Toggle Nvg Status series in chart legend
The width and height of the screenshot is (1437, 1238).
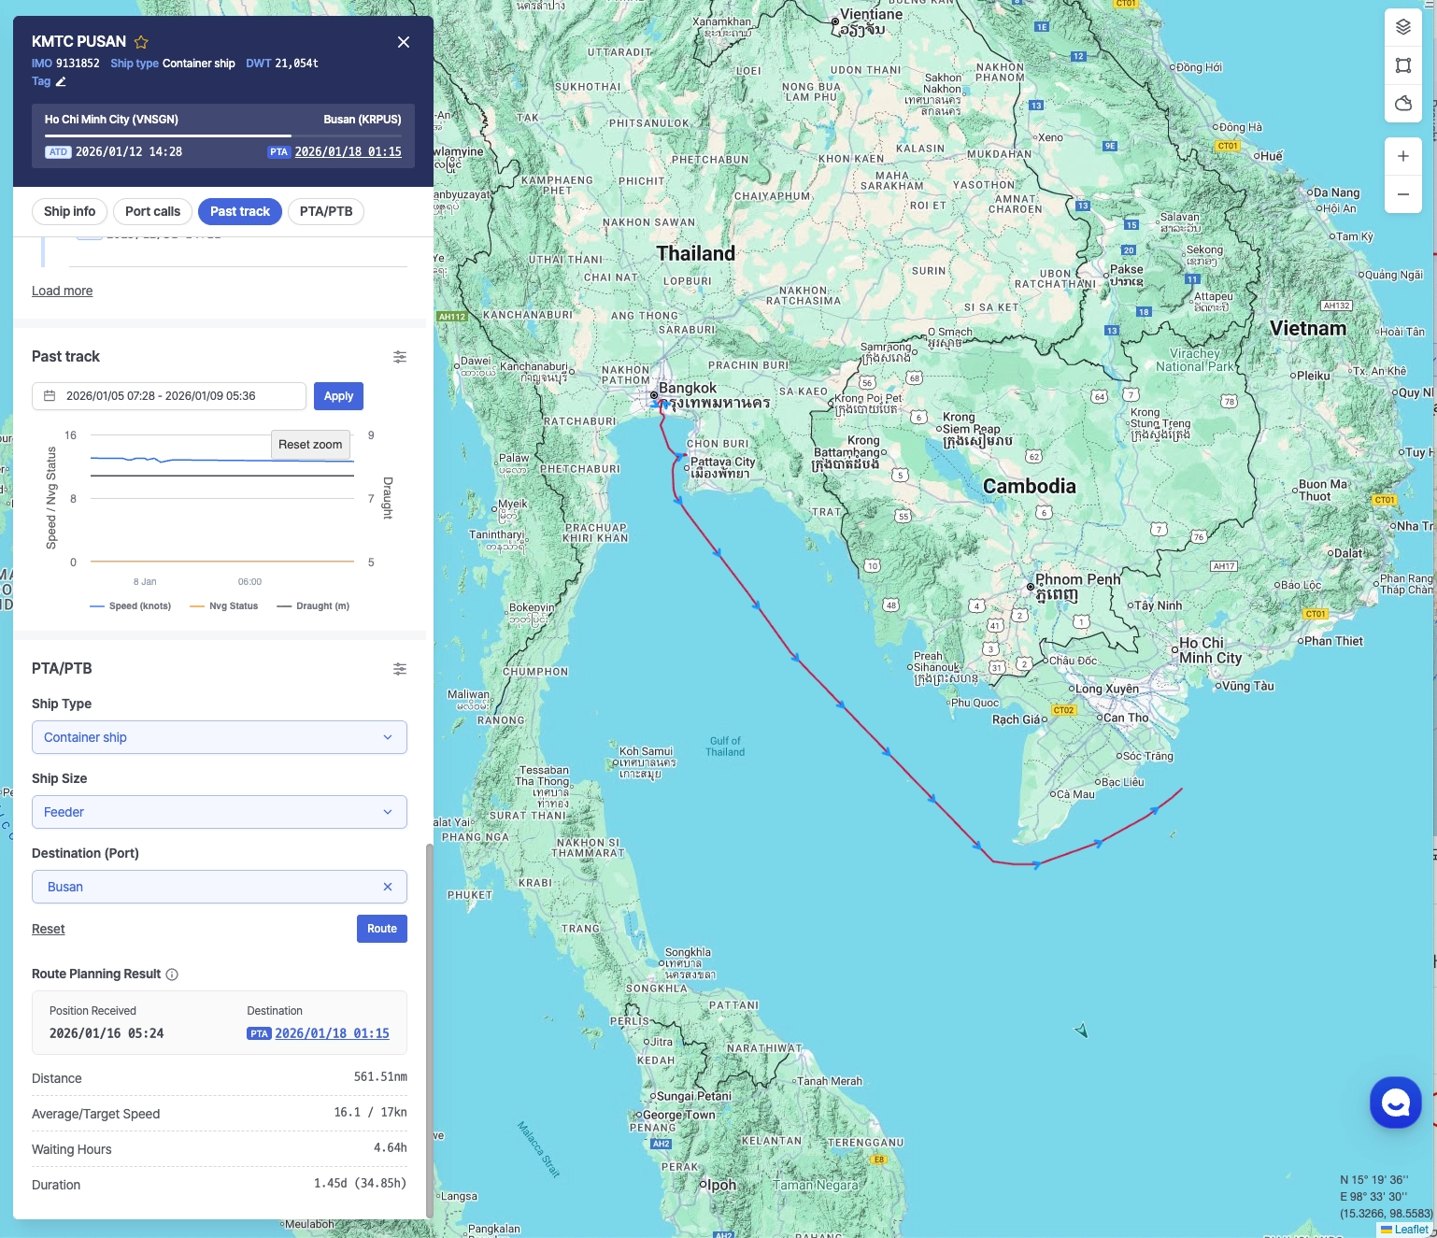224,606
